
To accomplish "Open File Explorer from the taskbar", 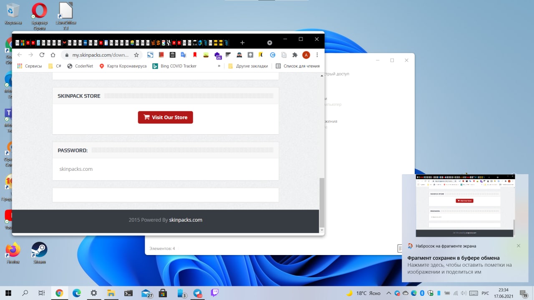I will click(x=111, y=293).
